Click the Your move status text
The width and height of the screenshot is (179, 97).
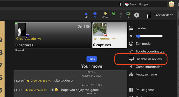(92, 66)
